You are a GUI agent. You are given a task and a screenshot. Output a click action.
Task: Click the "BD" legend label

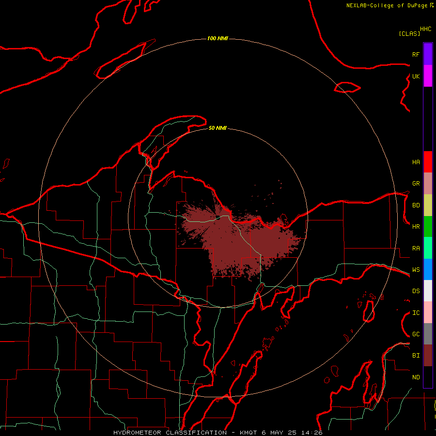tap(416, 205)
